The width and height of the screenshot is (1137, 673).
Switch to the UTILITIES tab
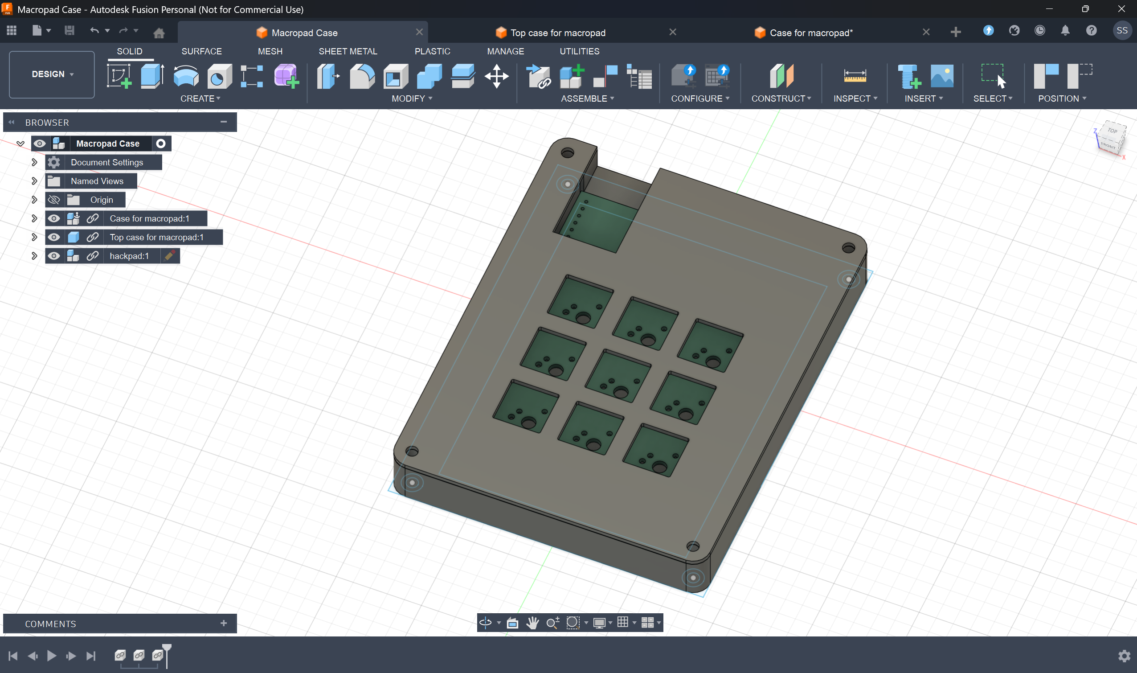click(579, 51)
